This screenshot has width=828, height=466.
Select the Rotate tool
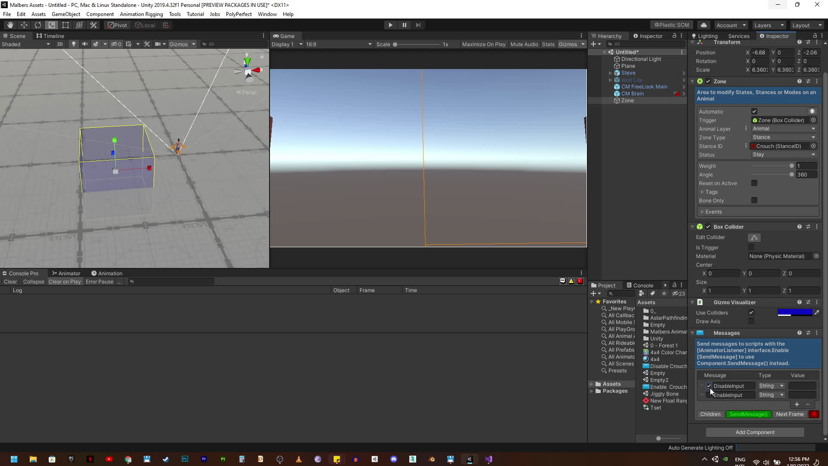tap(38, 25)
